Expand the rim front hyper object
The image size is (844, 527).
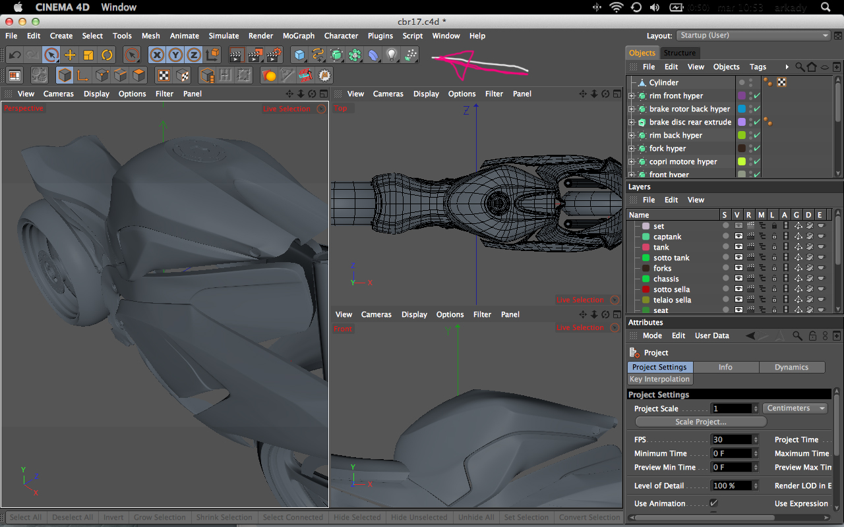pos(631,96)
